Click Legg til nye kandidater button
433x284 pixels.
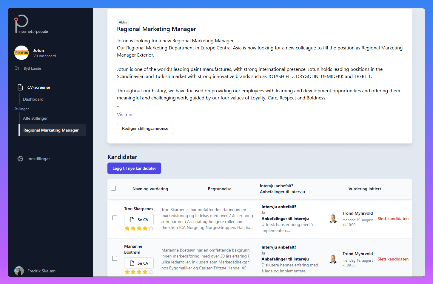pos(134,168)
